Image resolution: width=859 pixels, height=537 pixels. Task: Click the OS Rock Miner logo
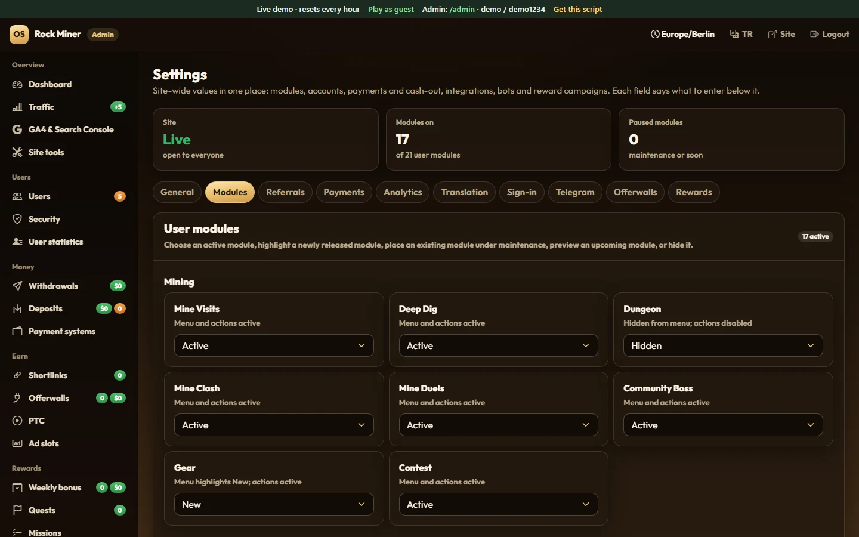pyautogui.click(x=19, y=34)
